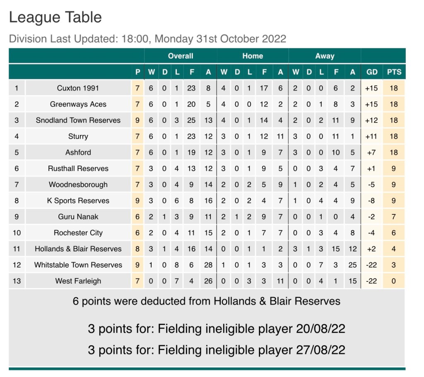Click the PTS column header

point(394,72)
